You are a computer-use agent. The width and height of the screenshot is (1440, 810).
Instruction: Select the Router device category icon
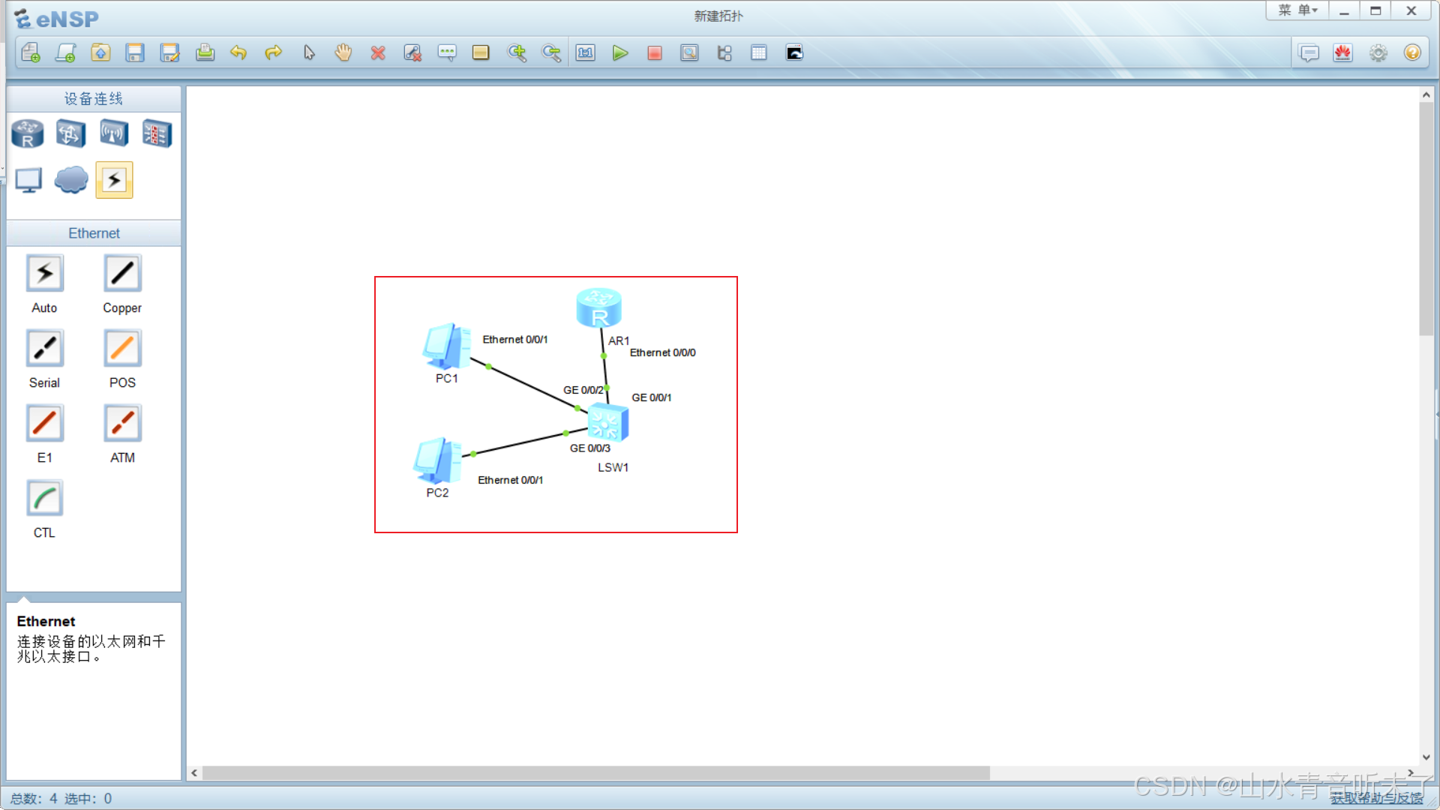click(x=28, y=134)
